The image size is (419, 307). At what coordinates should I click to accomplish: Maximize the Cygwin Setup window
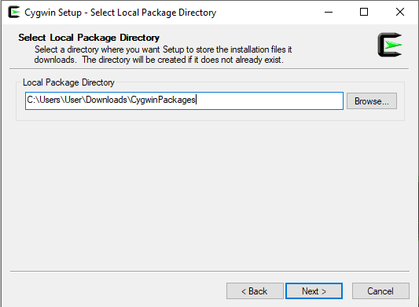(x=364, y=13)
